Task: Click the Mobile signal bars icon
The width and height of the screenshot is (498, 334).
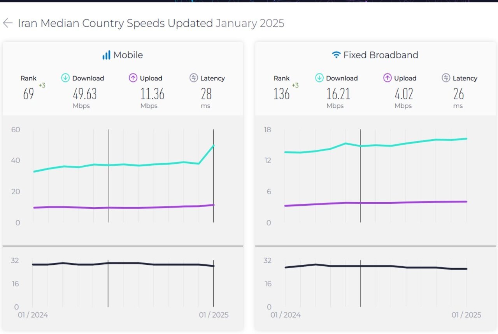Action: (106, 55)
